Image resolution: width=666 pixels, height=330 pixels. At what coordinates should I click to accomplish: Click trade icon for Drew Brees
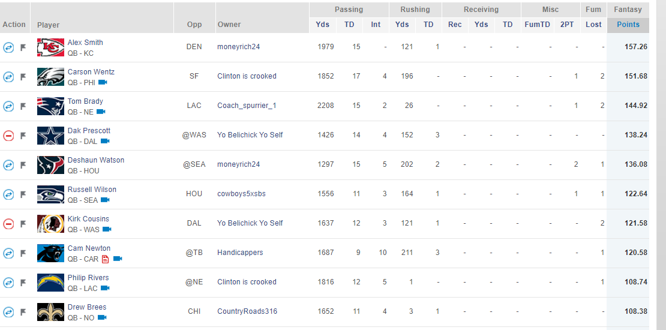8,312
